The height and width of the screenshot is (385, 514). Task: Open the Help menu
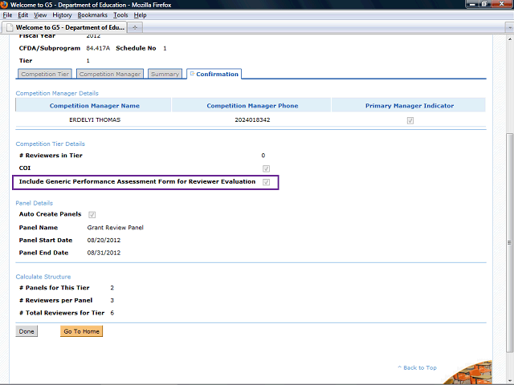pyautogui.click(x=140, y=15)
